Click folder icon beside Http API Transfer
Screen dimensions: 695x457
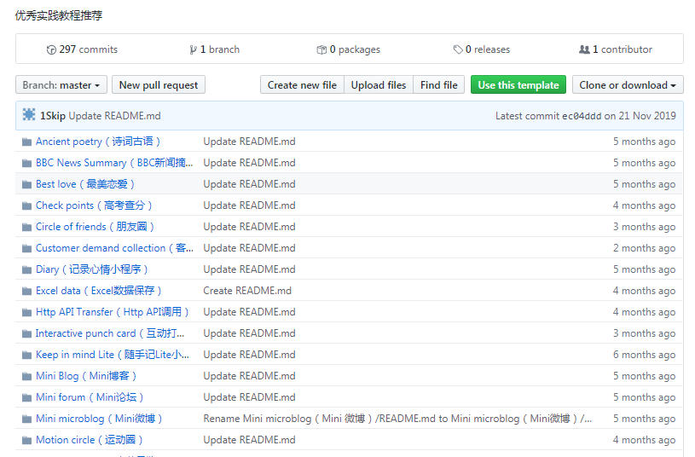point(27,312)
